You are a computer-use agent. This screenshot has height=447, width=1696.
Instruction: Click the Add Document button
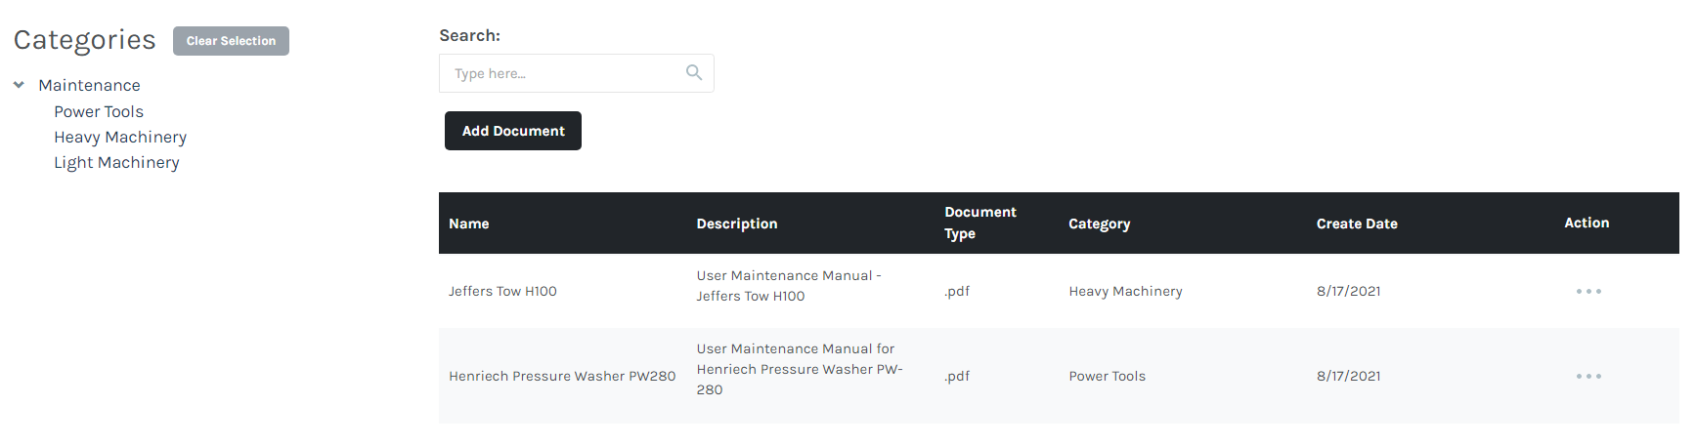click(x=512, y=131)
